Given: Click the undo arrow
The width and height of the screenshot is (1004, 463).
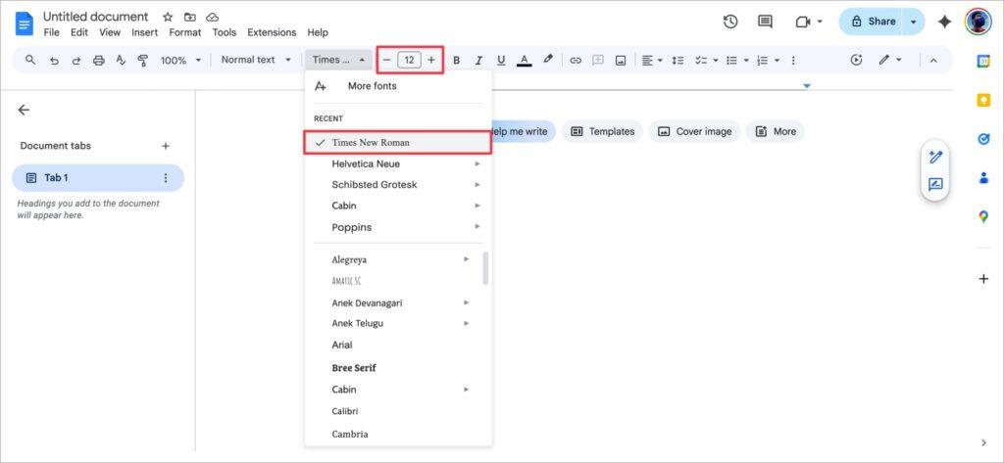Looking at the screenshot, I should tap(55, 60).
